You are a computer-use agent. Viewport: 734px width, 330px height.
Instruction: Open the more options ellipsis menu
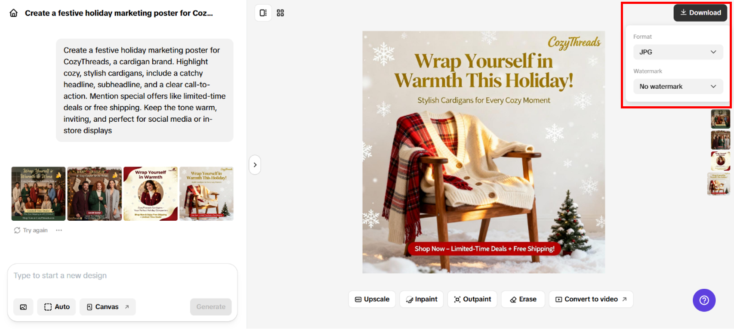59,230
